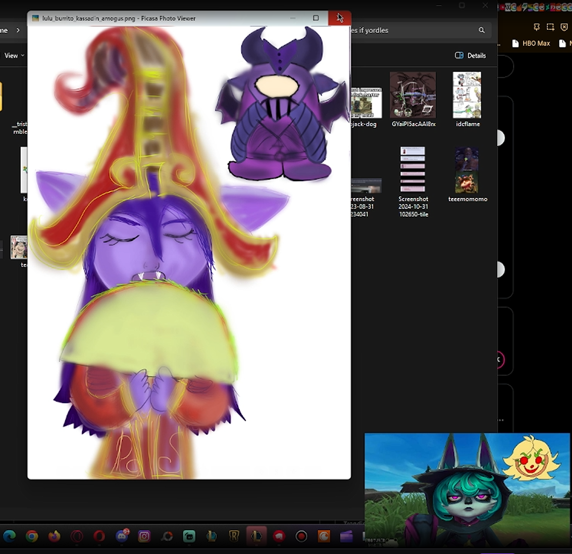The image size is (572, 554).
Task: Click the Picasa Photo Viewer title icon
Action: pyautogui.click(x=35, y=18)
